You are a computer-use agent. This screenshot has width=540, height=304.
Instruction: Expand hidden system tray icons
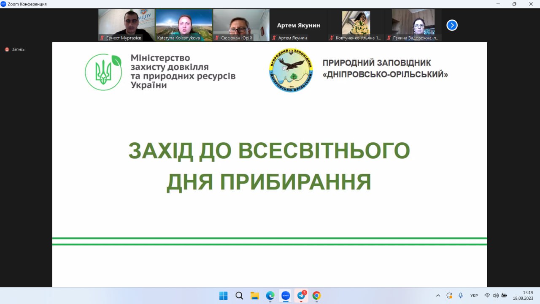click(438, 296)
